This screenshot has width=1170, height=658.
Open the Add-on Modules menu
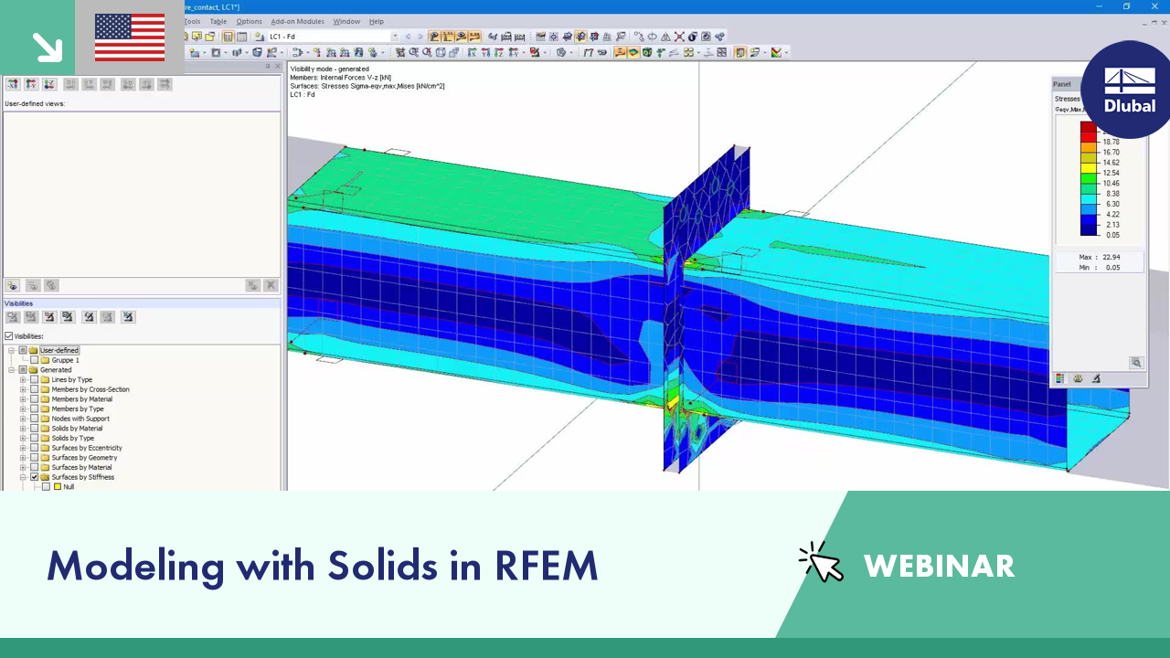(x=298, y=21)
